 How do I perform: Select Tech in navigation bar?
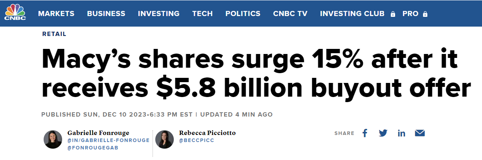click(202, 13)
